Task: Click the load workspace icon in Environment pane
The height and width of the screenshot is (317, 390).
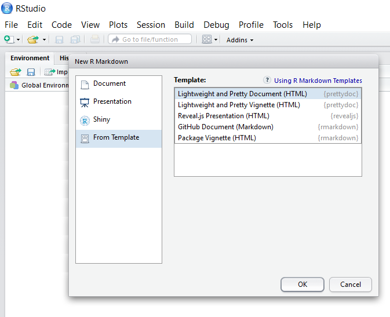Action: (x=16, y=72)
